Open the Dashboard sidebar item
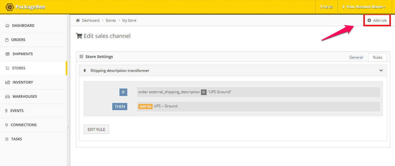Image resolution: width=395 pixels, height=166 pixels. (x=34, y=26)
